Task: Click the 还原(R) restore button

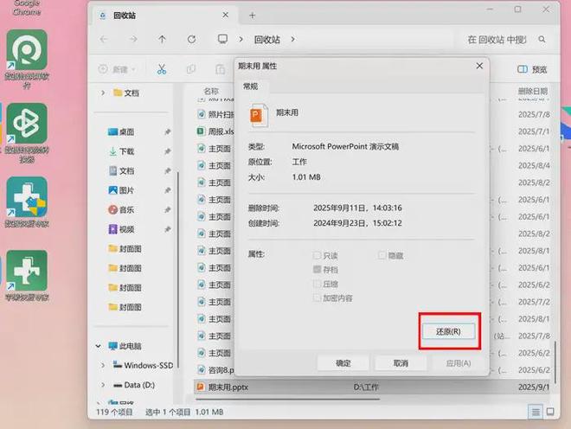Action: pyautogui.click(x=448, y=331)
